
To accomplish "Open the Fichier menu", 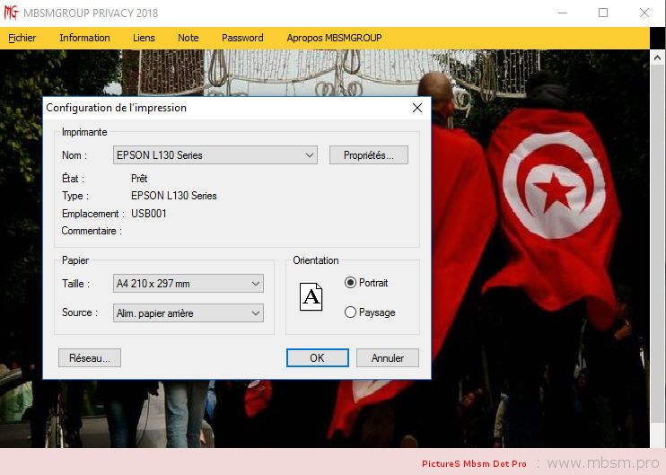I will tap(22, 38).
